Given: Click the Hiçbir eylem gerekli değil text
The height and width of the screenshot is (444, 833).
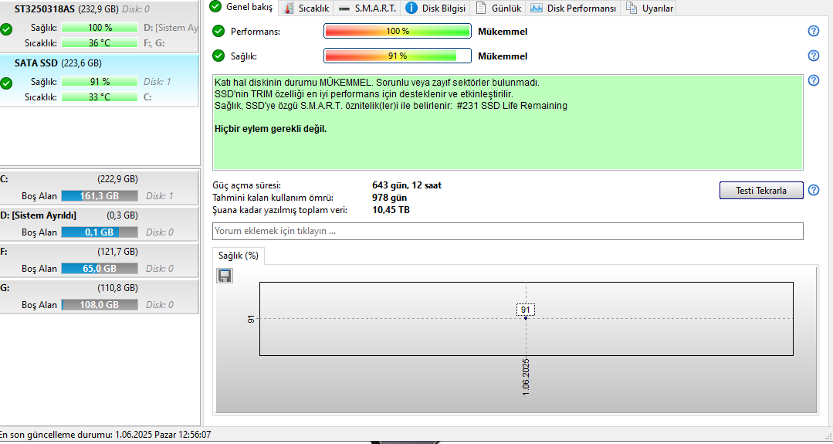Looking at the screenshot, I should [271, 129].
